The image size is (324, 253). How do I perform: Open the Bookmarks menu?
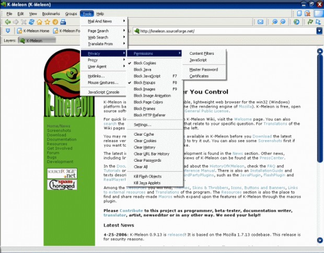pyautogui.click(x=51, y=14)
